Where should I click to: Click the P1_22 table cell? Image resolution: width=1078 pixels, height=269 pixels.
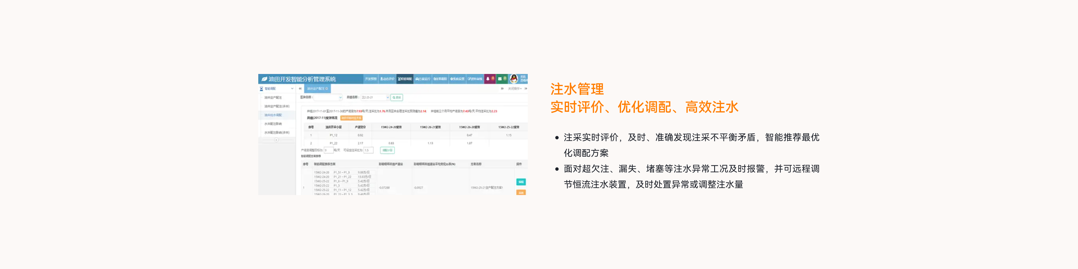[334, 143]
